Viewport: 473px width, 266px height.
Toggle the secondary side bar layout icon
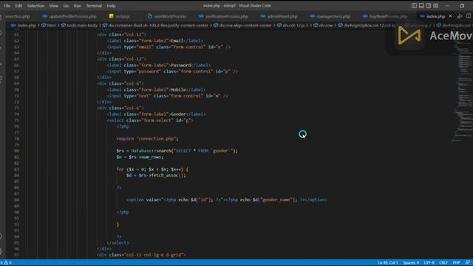pyautogui.click(x=429, y=5)
